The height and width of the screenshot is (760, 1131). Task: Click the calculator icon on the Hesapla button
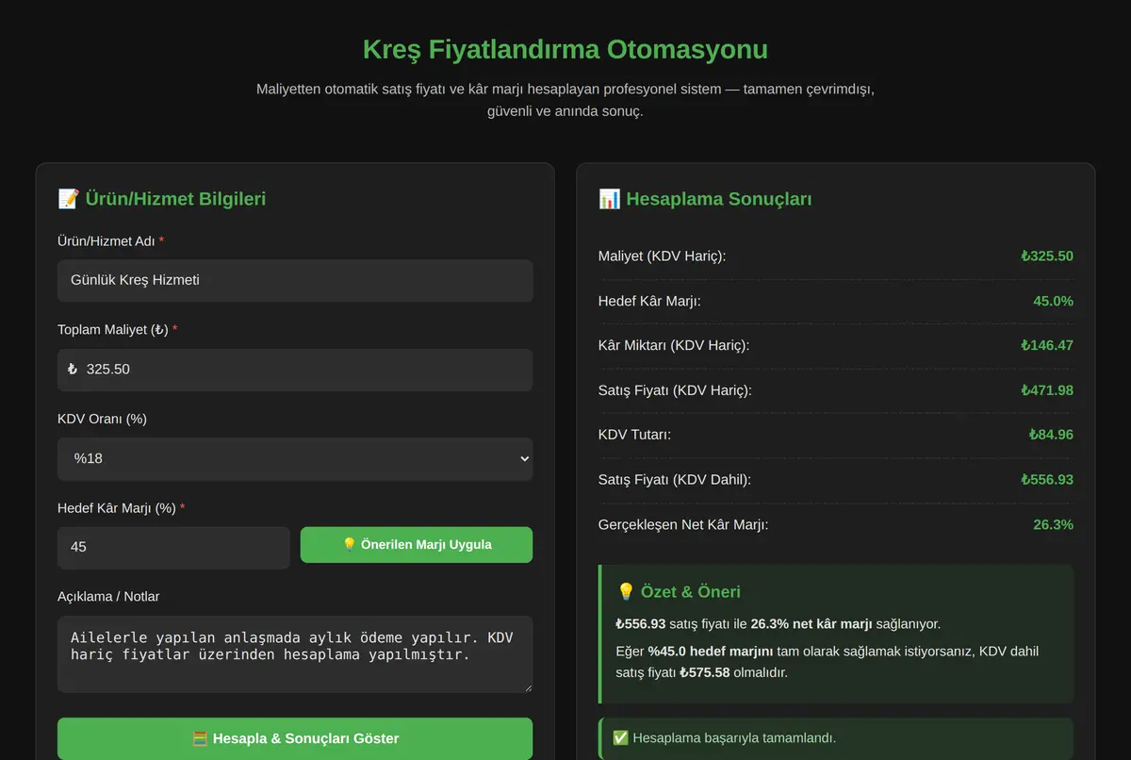pos(199,738)
